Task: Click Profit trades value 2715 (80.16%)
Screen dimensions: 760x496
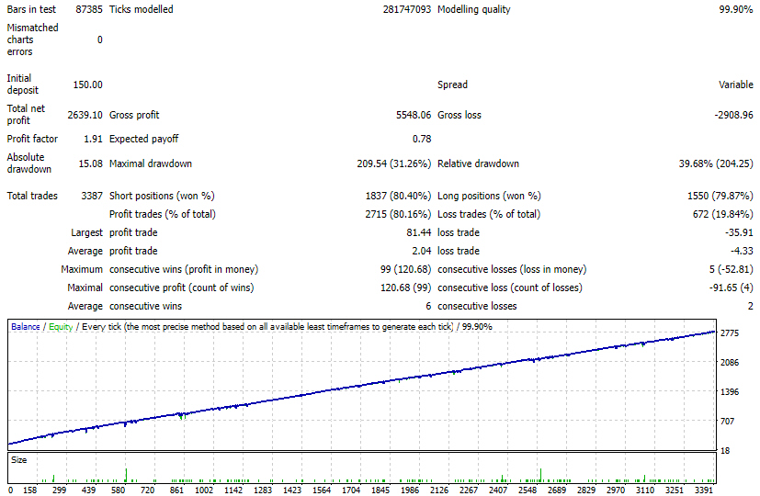Action: [398, 214]
